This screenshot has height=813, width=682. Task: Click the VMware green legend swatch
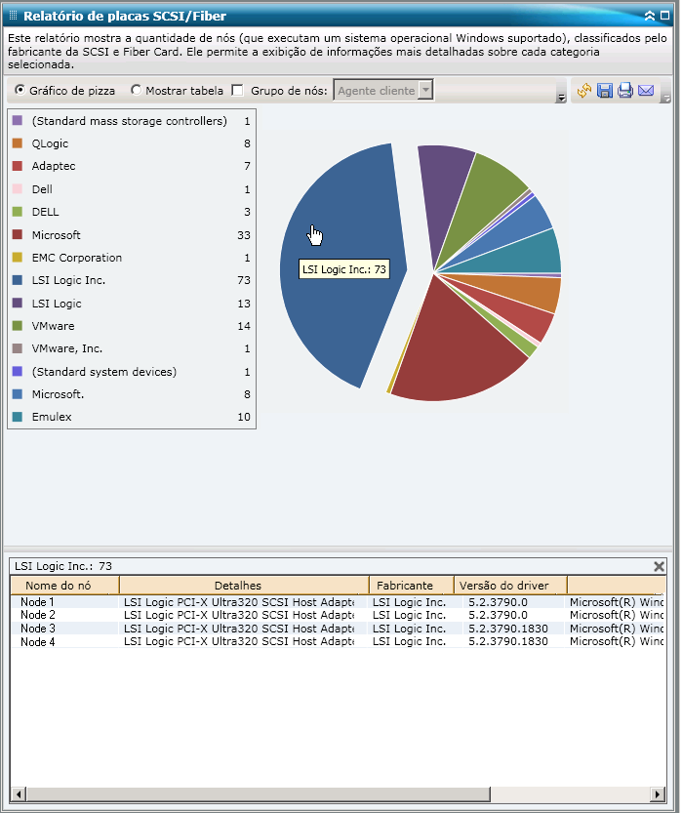[18, 326]
